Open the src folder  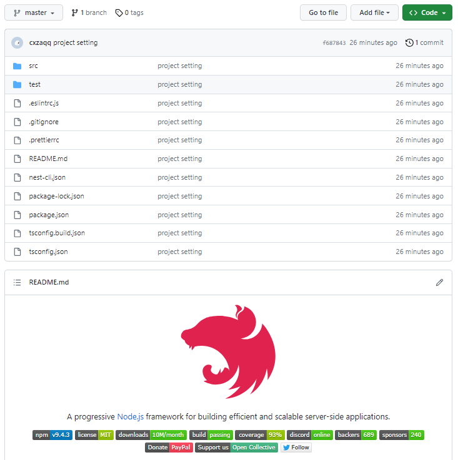pos(34,66)
